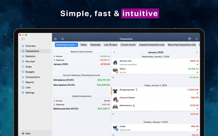Open the calendar view icon
218x136 pixels.
[x=189, y=39]
